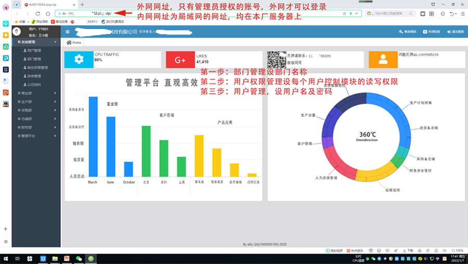Click the magnifier search icon in search box
468x264 pixels.
(x=411, y=14)
